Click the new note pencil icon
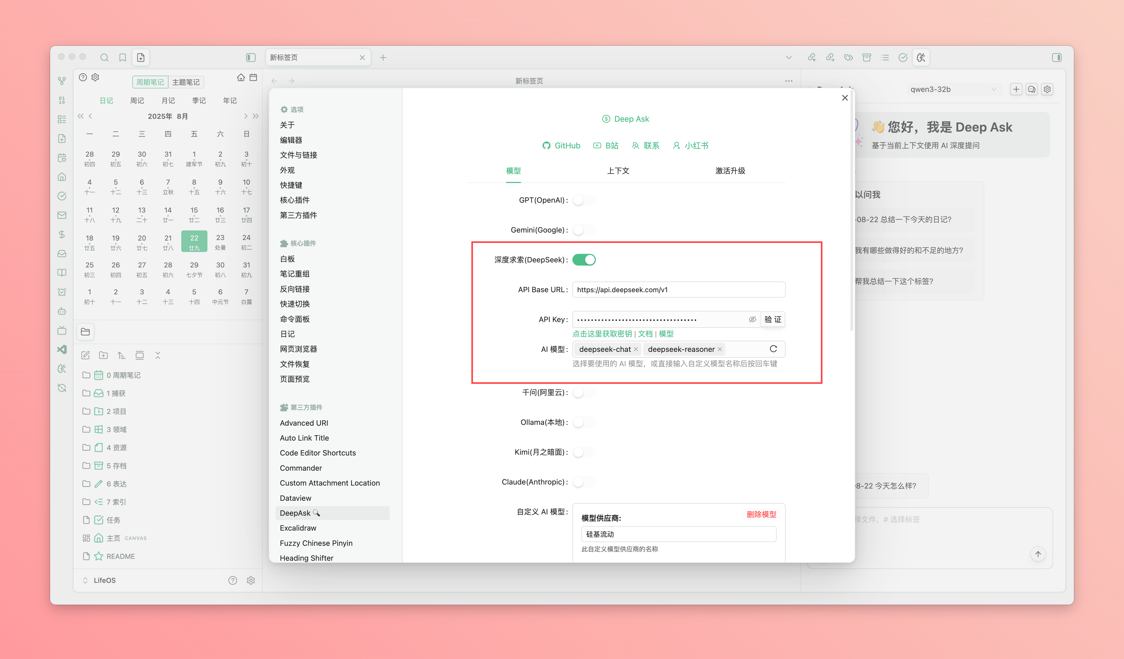 (85, 355)
